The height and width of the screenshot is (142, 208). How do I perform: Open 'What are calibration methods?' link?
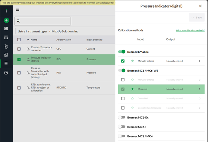(x=190, y=31)
